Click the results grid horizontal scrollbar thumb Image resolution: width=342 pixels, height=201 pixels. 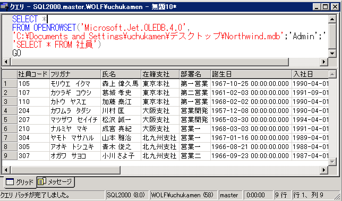pos(65,170)
